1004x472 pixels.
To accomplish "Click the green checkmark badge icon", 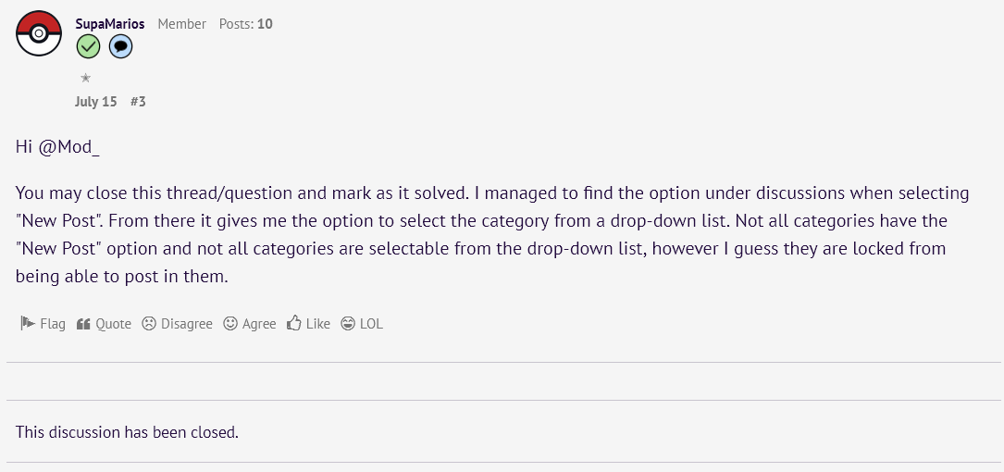I will point(88,46).
